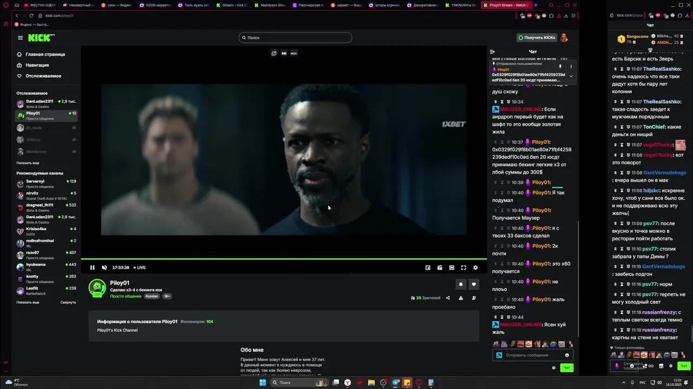Image resolution: width=693 pixels, height=389 pixels.
Task: Open pinned message options menu
Action: tap(571, 66)
